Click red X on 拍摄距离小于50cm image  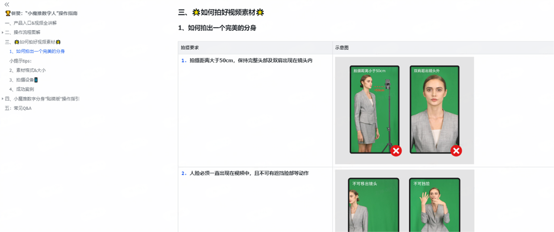(396, 151)
